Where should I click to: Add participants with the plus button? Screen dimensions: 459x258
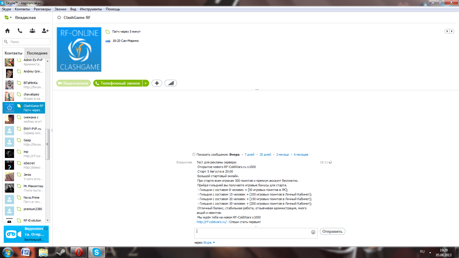click(157, 83)
